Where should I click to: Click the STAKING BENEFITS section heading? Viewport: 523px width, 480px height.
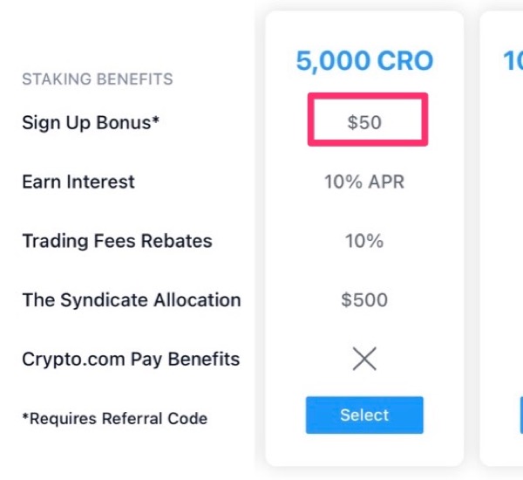98,79
